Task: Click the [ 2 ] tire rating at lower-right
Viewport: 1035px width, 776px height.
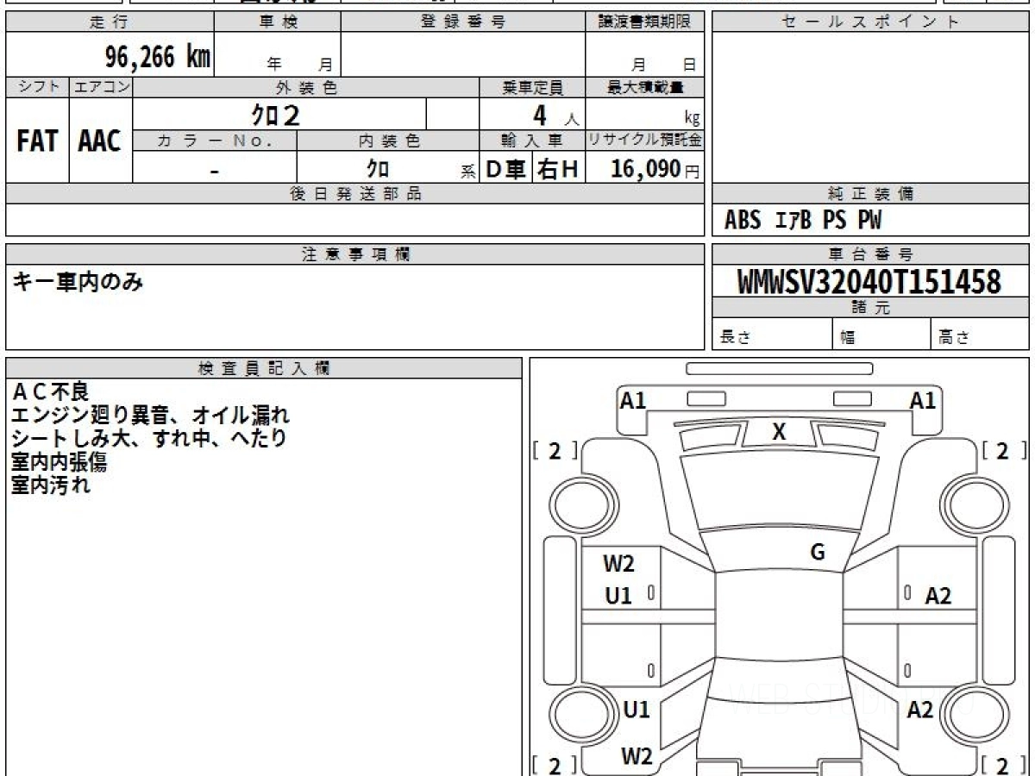Action: [1003, 766]
